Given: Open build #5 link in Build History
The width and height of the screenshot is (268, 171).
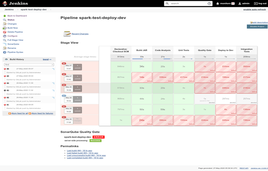Looking at the screenshot, I should click(x=8, y=76).
